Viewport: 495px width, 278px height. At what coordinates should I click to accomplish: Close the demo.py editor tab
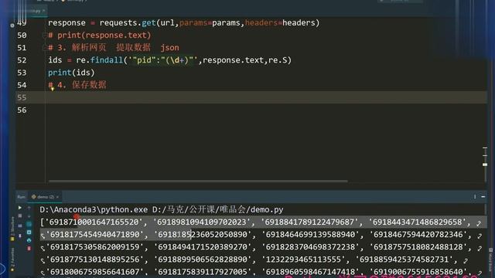pyautogui.click(x=44, y=11)
